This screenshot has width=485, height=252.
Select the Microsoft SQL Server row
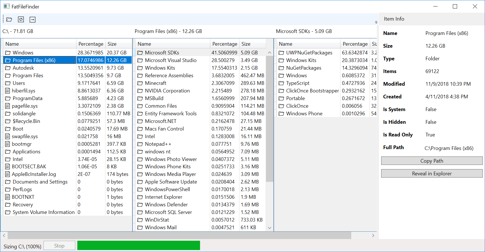coord(201,212)
